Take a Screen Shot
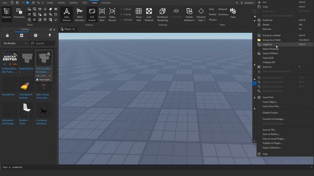The image size is (314, 176). 102,15
